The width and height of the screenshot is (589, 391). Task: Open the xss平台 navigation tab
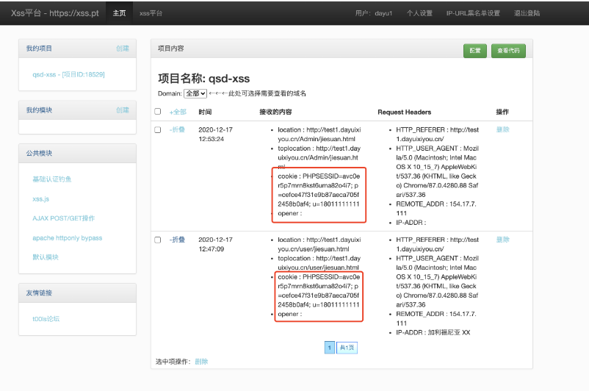(x=151, y=13)
